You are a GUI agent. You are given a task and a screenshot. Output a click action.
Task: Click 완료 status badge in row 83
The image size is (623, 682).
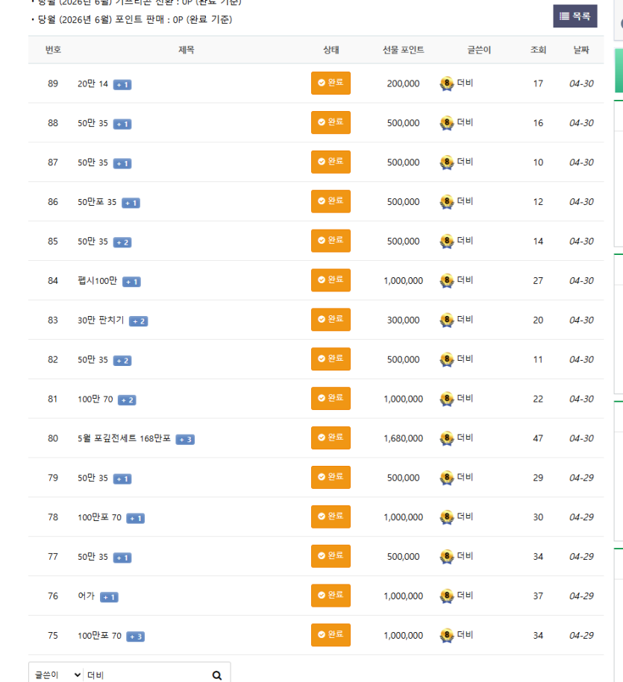tap(331, 319)
